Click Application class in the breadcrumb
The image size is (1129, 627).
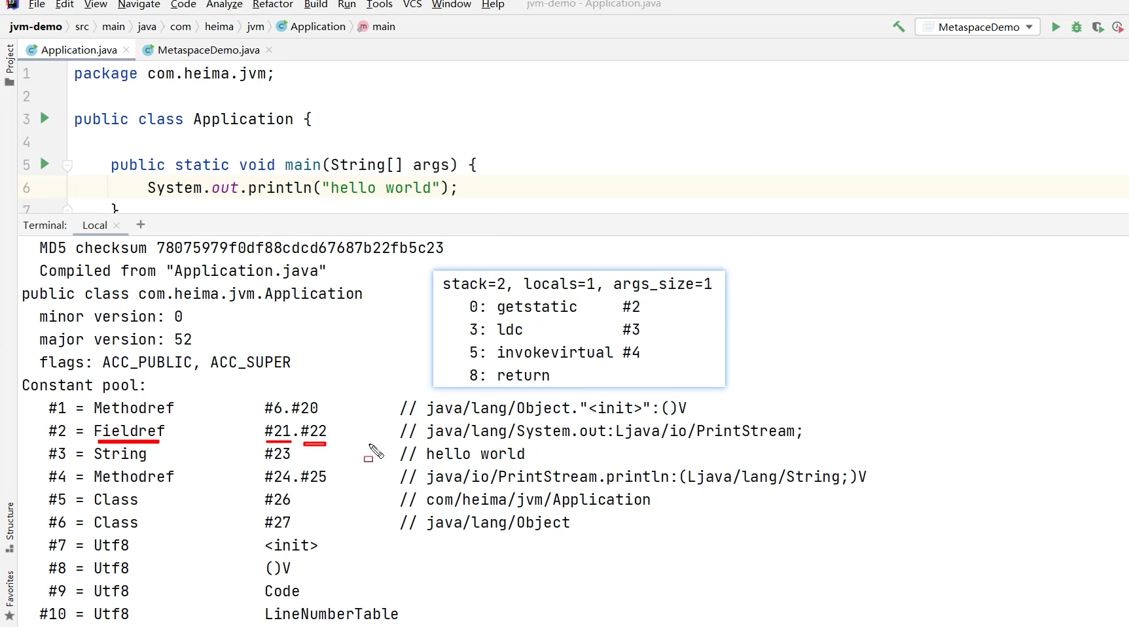311,27
